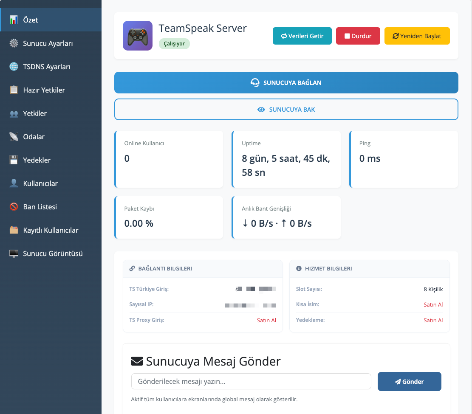Click the Aktif tüm kullanıcılara hint text

[x=214, y=399]
